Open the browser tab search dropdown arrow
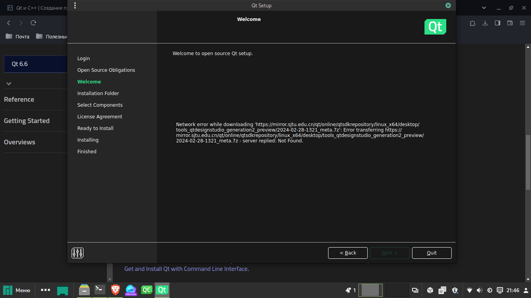Image resolution: width=531 pixels, height=298 pixels. pyautogui.click(x=484, y=8)
